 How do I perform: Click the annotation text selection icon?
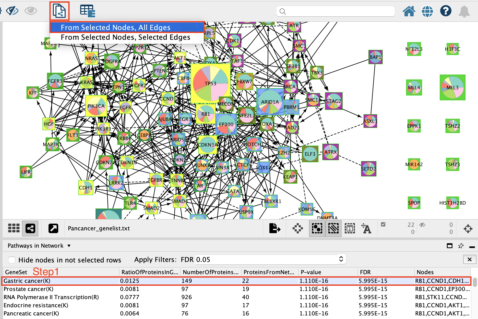(x=350, y=228)
